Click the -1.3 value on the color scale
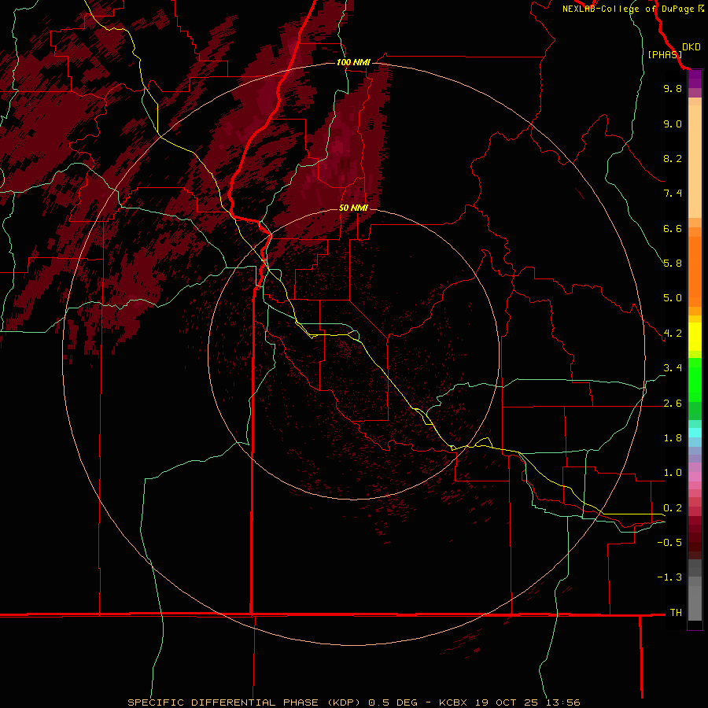Image resolution: width=708 pixels, height=708 pixels. (669, 577)
